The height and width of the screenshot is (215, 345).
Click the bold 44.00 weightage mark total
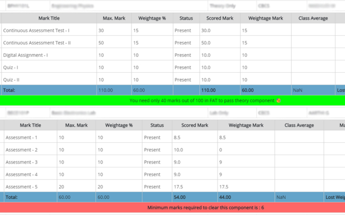[225, 197]
